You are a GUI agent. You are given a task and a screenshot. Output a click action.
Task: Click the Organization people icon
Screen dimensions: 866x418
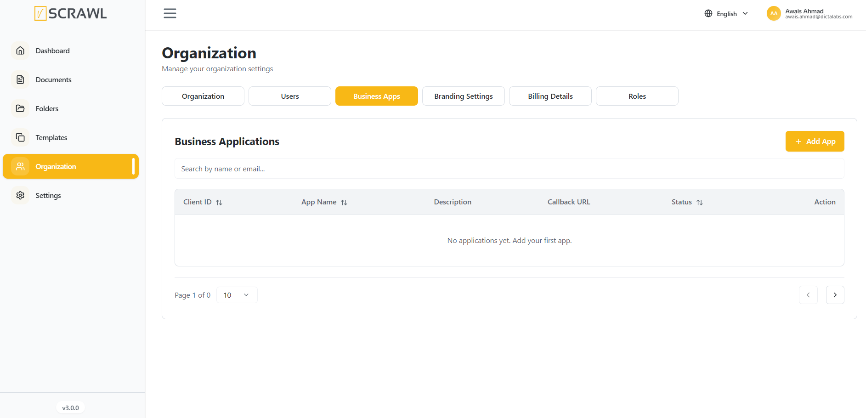point(20,166)
